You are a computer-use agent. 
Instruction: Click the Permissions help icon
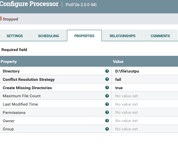tap(107, 112)
